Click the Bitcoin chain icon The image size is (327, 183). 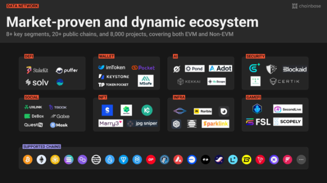pos(28,160)
